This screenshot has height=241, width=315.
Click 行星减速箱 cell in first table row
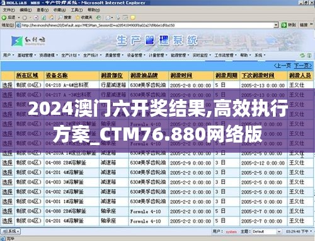113,85
